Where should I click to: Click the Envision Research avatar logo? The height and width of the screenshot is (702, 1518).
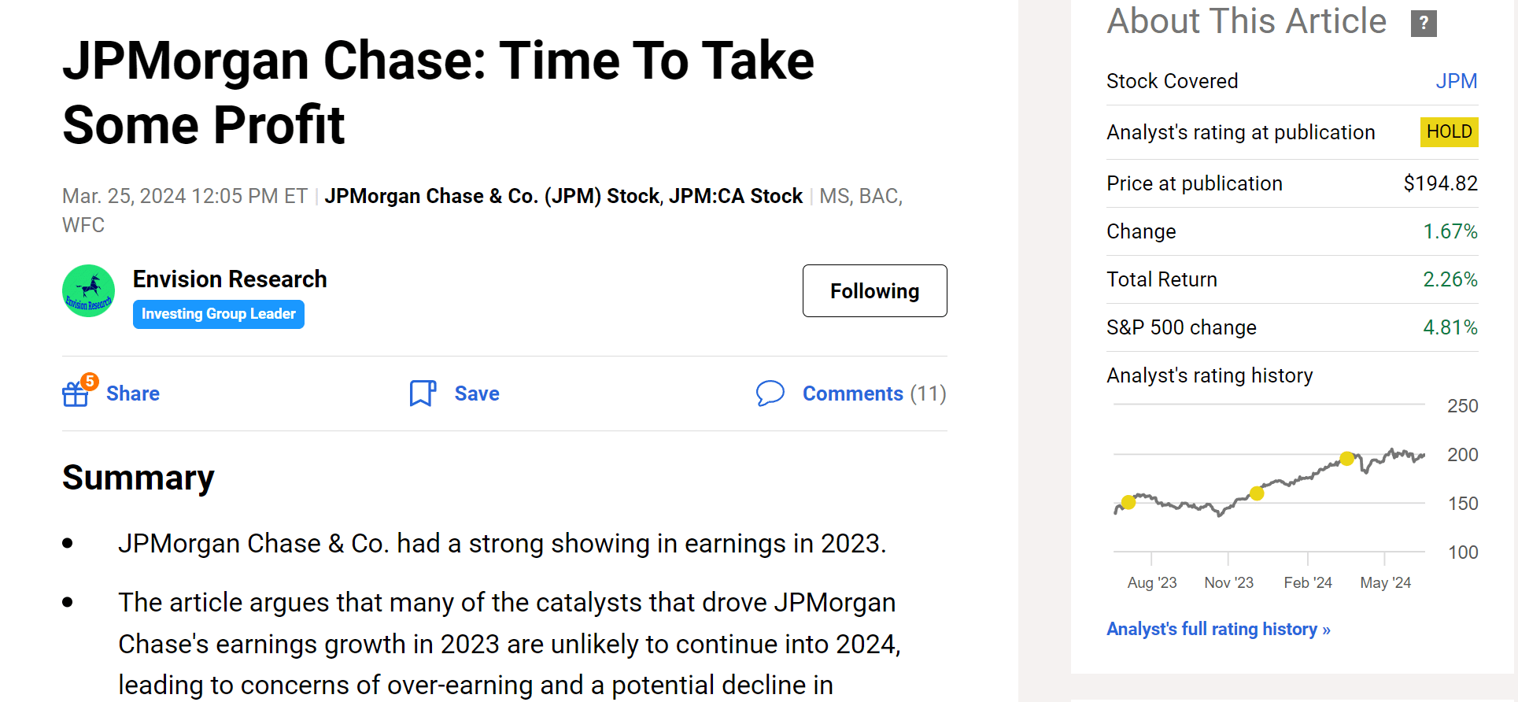[89, 291]
